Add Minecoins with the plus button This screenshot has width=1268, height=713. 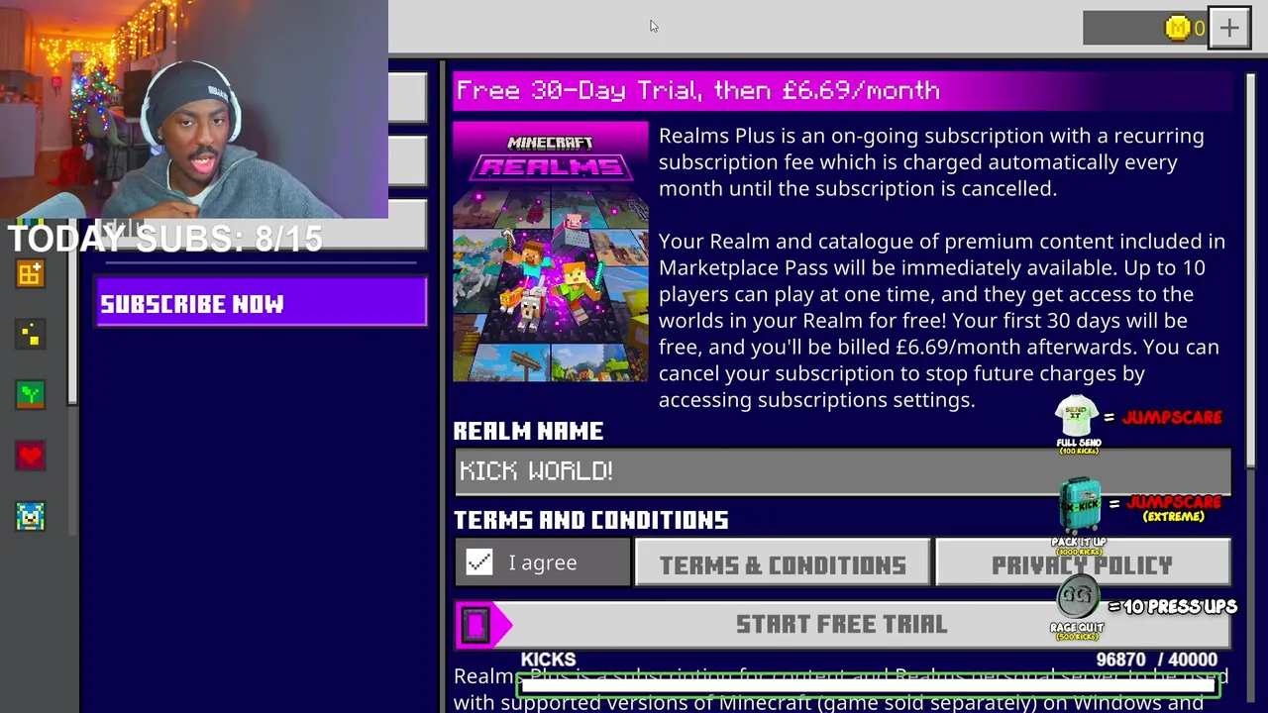(1229, 28)
